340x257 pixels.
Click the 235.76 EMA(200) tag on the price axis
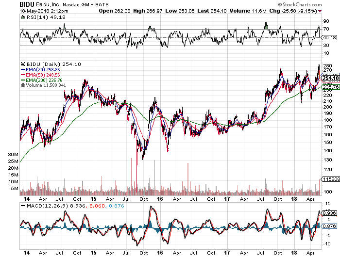click(331, 87)
